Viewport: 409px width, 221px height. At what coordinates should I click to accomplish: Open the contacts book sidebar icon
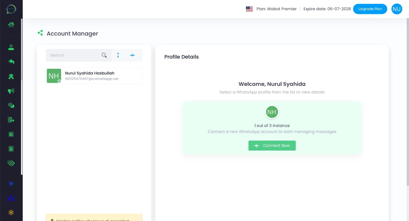(x=11, y=149)
